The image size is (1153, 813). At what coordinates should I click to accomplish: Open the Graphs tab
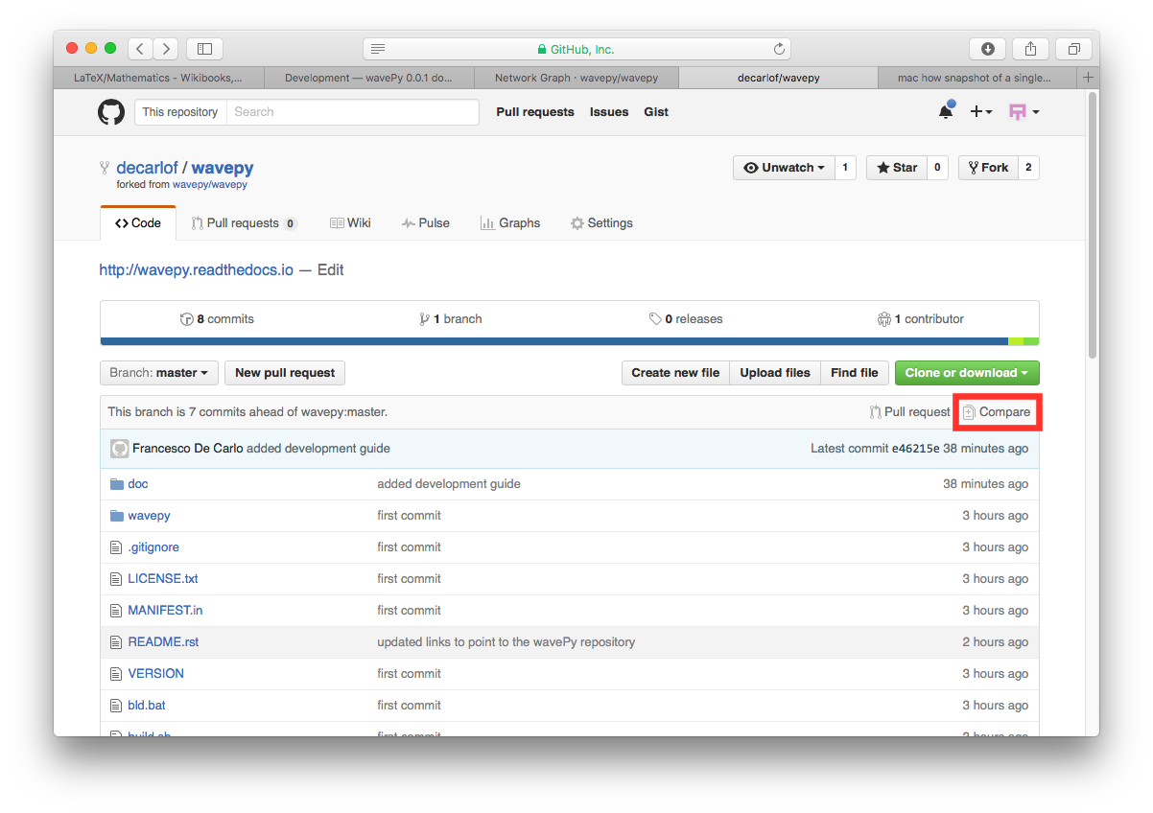[510, 223]
